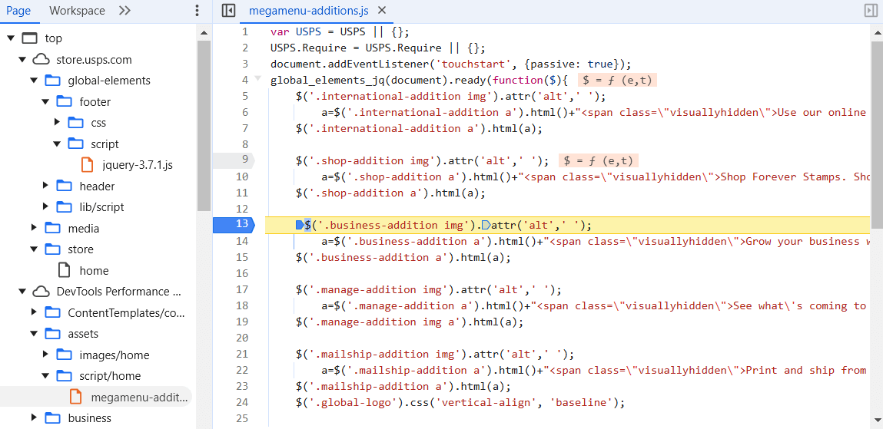Expand the header folder
This screenshot has width=883, height=429.
tap(45, 186)
